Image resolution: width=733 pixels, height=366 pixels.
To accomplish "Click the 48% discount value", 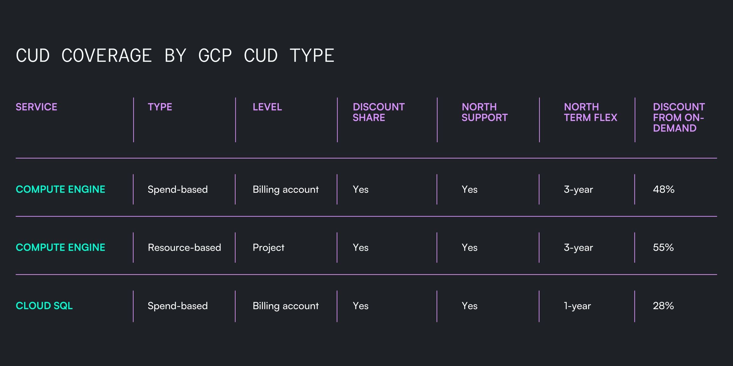I will 664,189.
